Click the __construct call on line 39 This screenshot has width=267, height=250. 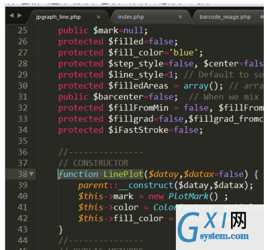146,185
